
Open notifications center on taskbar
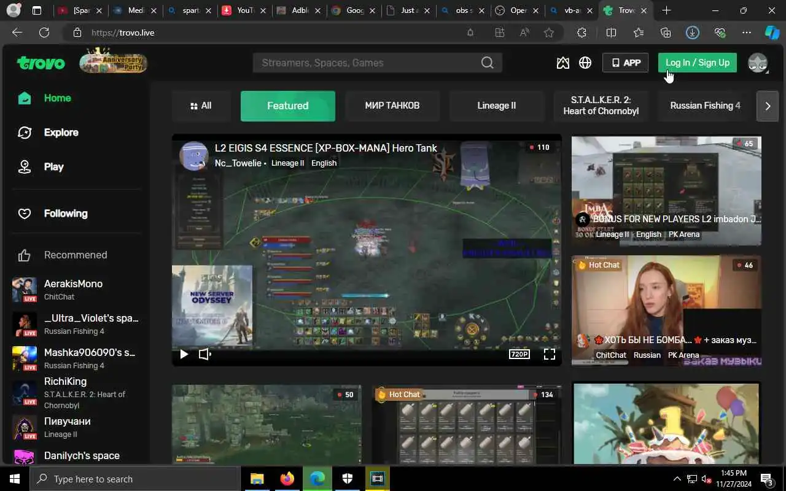[x=768, y=479]
